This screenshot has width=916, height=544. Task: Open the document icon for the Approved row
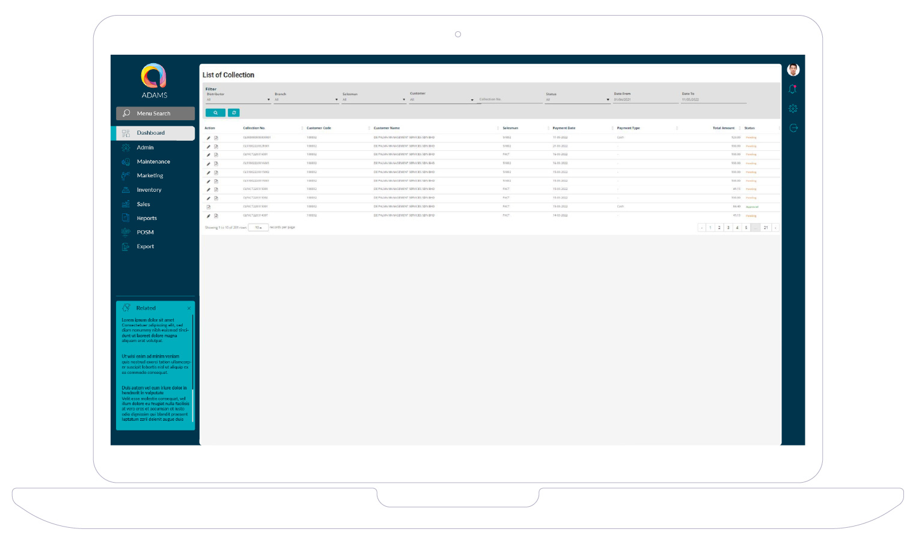209,207
